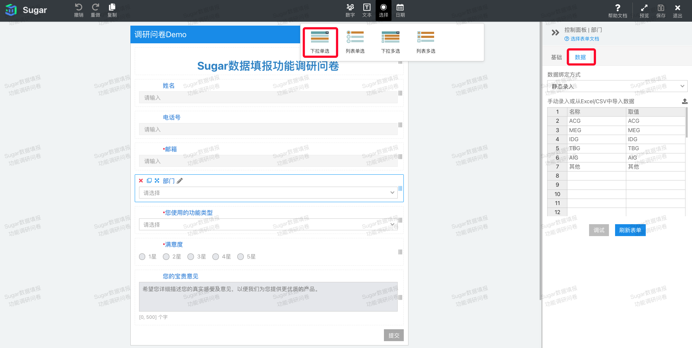Click the Exit (退出) icon
Screen dimensions: 692x348
click(x=677, y=11)
